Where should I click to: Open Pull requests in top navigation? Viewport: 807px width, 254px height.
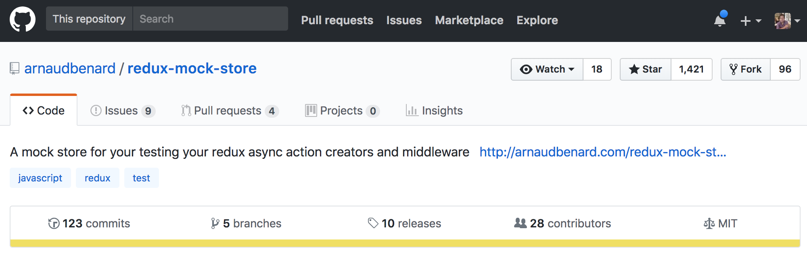(x=337, y=20)
